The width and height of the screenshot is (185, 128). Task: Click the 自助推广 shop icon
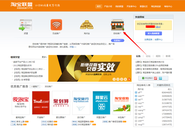[x=117, y=25]
